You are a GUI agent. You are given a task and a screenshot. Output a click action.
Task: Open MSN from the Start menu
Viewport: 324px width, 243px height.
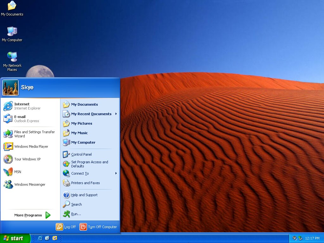click(x=30, y=172)
